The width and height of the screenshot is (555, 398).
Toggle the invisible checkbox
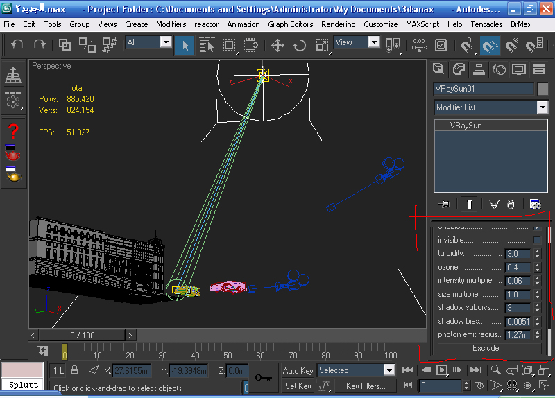[537, 240]
